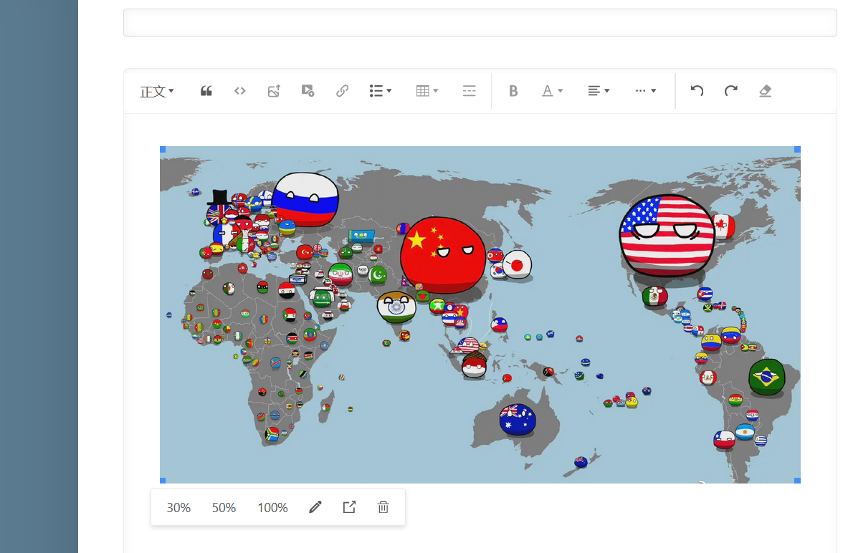Clear formatting with the eraser icon
The image size is (843, 553).
pyautogui.click(x=765, y=91)
